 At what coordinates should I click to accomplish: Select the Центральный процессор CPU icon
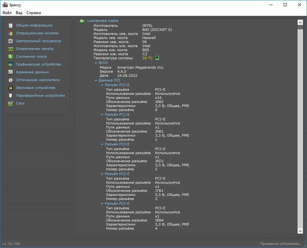pyautogui.click(x=11, y=41)
